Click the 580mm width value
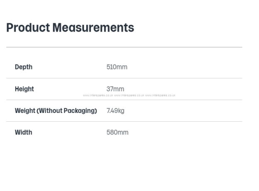This screenshot has height=191, width=259. pos(117,132)
